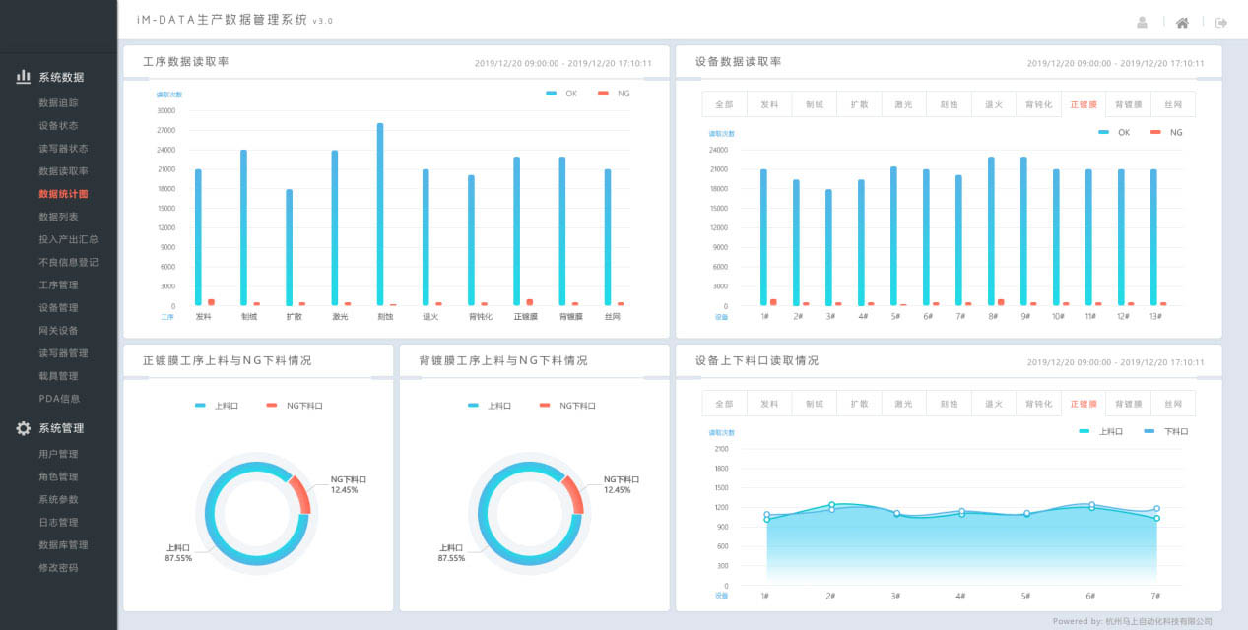1248x630 pixels.
Task: Click the bar chart icon beside 系统数据
Action: (24, 77)
